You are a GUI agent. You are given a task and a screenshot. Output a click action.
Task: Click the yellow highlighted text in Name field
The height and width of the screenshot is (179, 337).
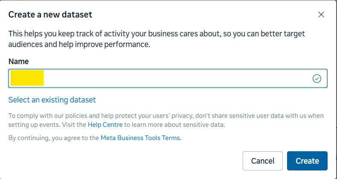(x=27, y=78)
